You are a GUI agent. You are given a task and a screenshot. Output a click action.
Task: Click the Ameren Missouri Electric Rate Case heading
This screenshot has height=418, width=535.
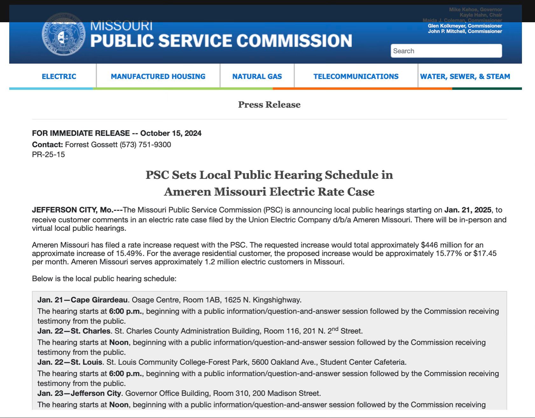point(269,192)
